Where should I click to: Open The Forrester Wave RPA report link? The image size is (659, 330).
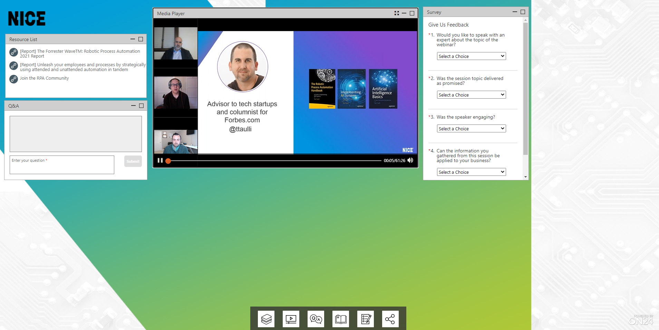point(80,53)
